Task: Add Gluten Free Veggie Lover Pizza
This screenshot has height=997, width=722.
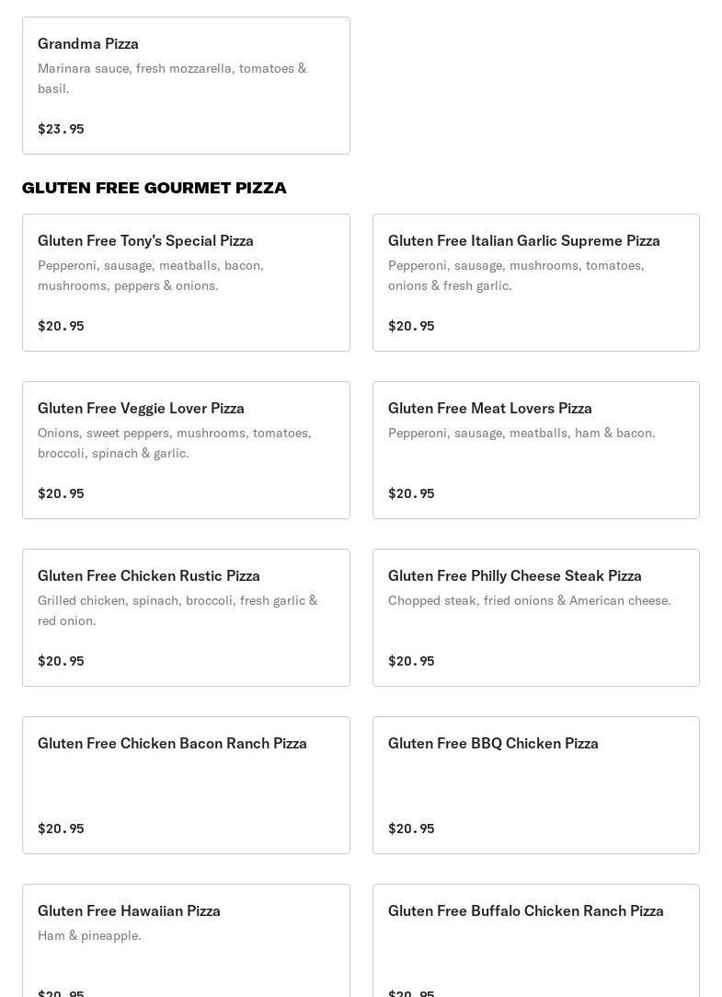Action: [x=141, y=408]
